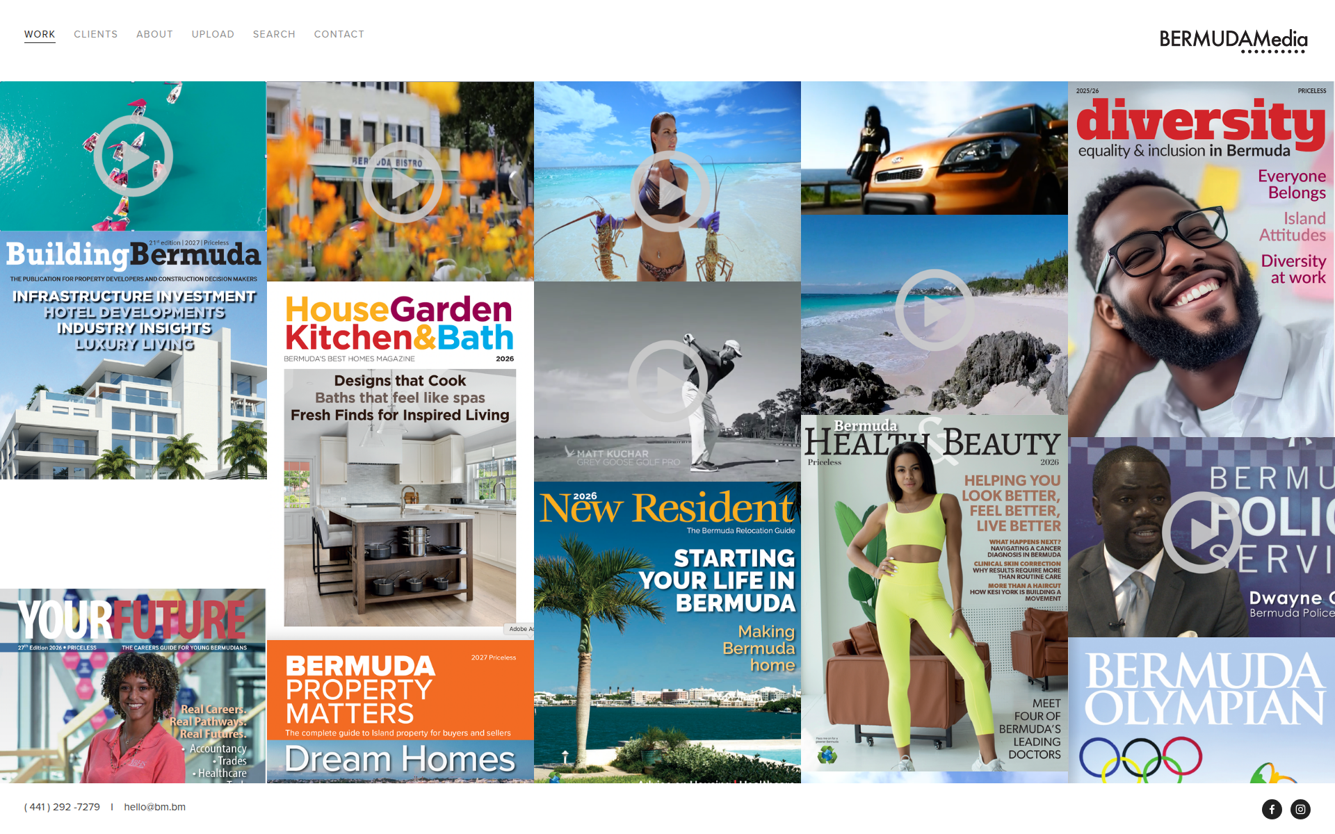Open the Instagram icon in the footer
This screenshot has height=834, width=1335.
pyautogui.click(x=1300, y=809)
